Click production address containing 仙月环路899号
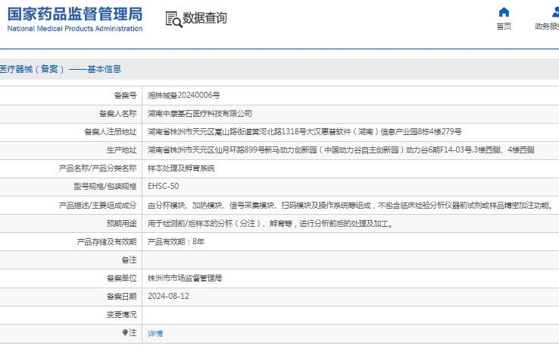Viewport: 559px width, 349px height. (x=341, y=150)
